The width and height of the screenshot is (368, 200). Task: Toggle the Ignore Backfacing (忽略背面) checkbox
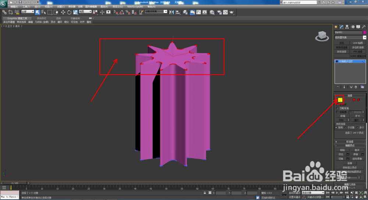point(337,108)
